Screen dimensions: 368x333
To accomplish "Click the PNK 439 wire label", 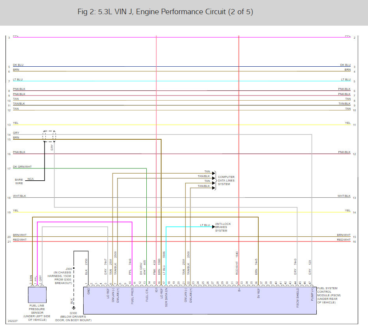I will pyautogui.click(x=155, y=268).
